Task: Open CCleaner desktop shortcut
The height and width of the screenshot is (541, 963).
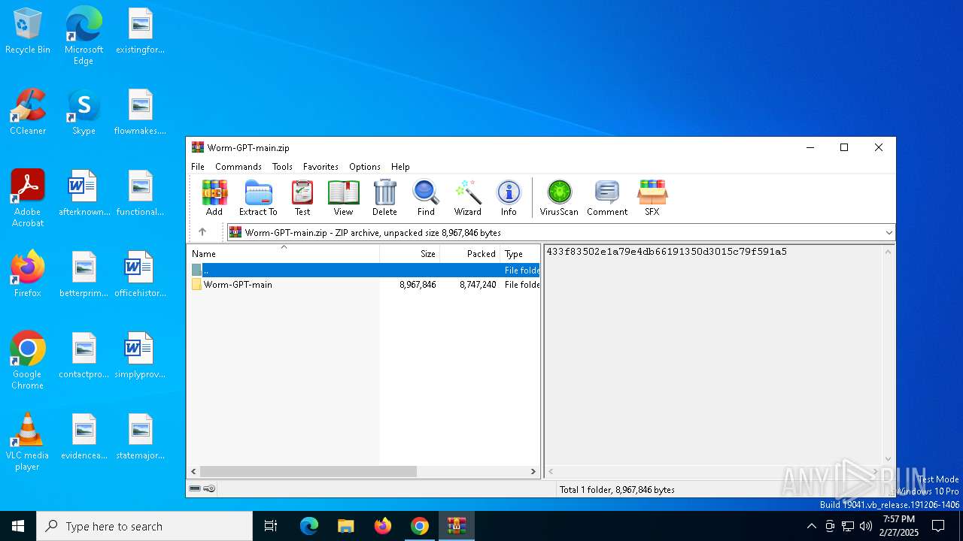Action: point(28,112)
